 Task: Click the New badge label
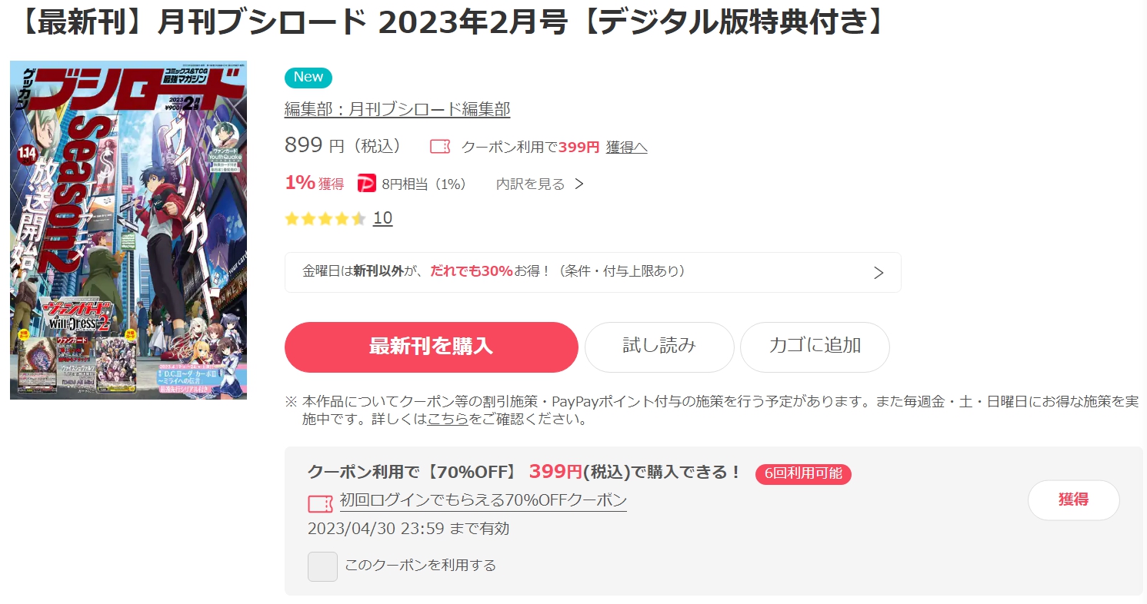click(x=308, y=77)
